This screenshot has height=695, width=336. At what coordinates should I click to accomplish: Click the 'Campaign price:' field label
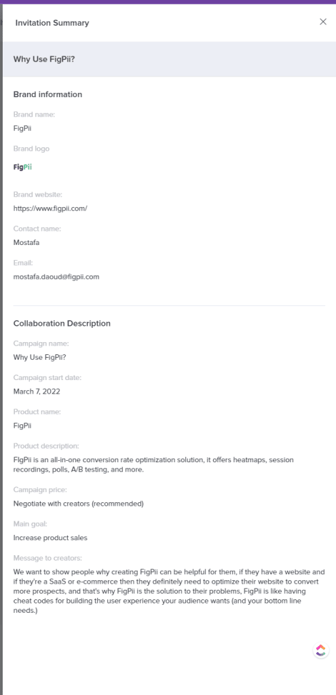[x=40, y=490]
